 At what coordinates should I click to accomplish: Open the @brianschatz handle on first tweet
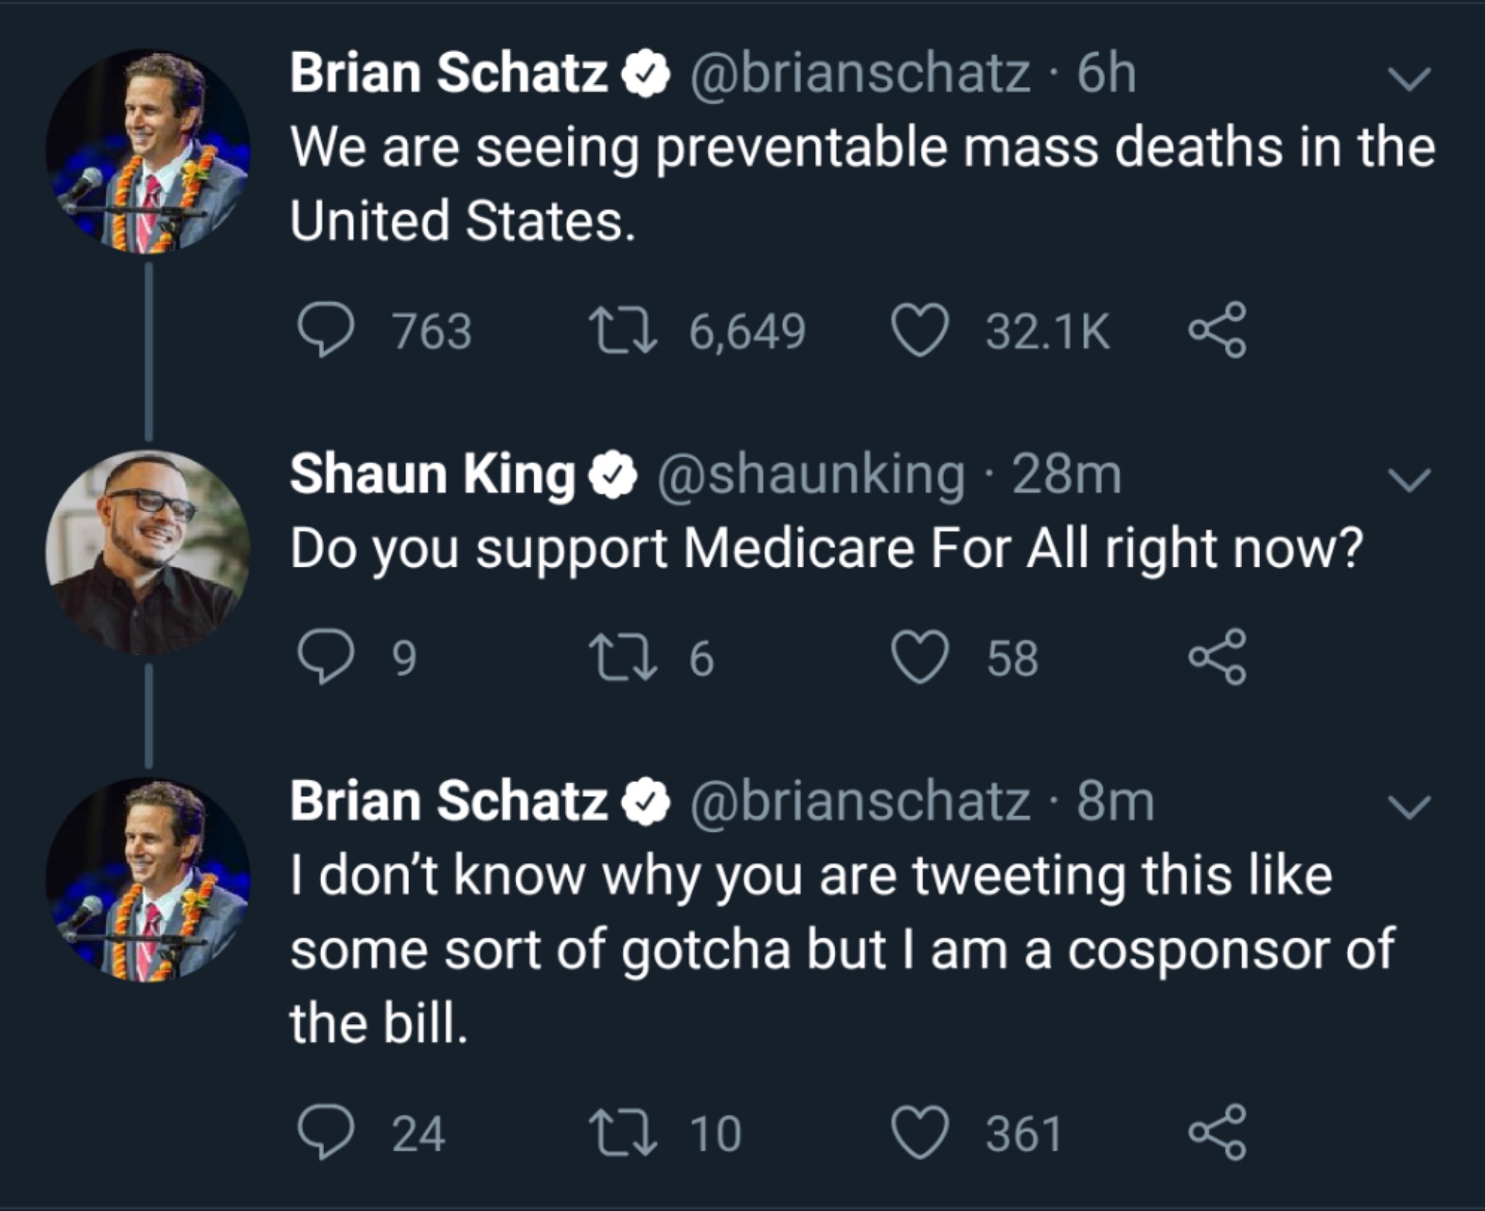click(859, 74)
